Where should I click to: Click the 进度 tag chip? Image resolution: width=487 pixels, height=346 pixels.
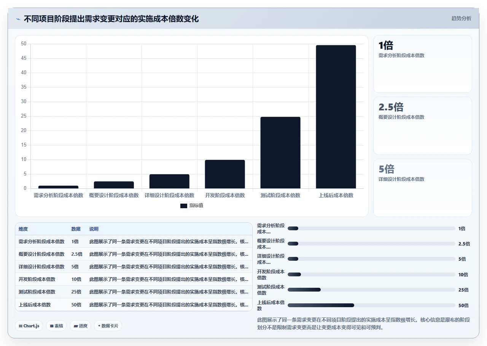click(x=80, y=326)
